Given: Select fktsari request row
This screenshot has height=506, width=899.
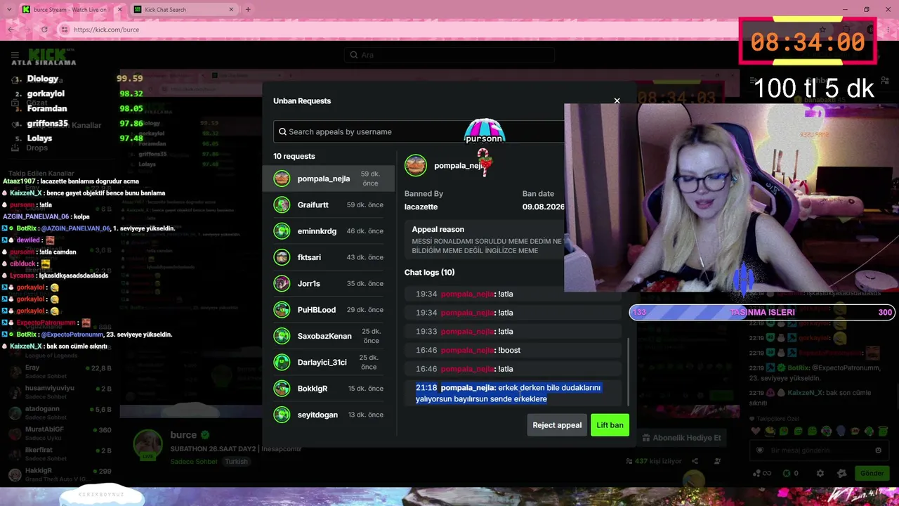Looking at the screenshot, I should [x=329, y=257].
